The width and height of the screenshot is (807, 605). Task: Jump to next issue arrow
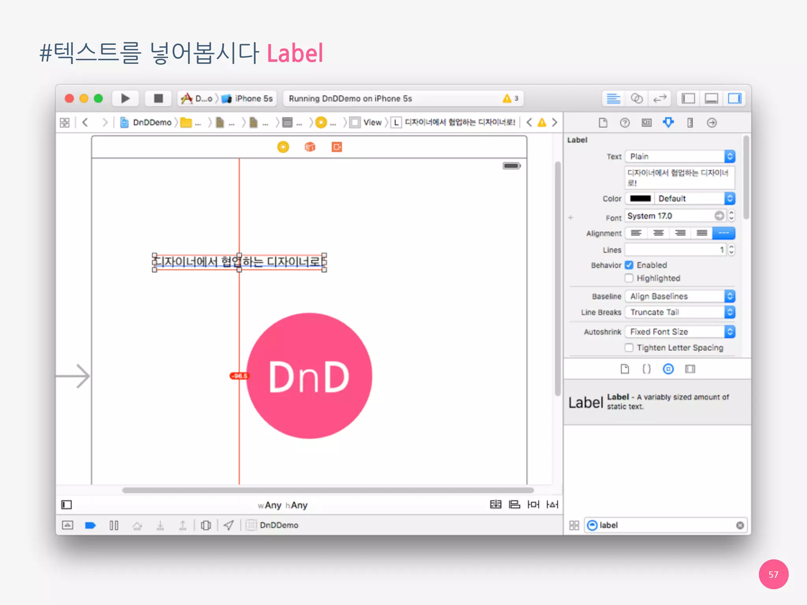(x=555, y=122)
